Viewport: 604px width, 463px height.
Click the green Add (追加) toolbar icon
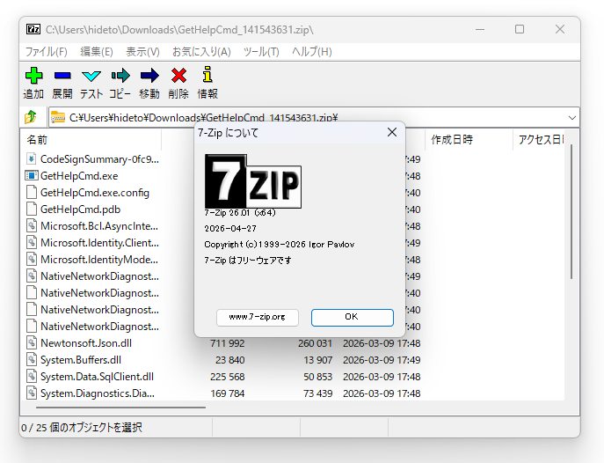[x=33, y=76]
